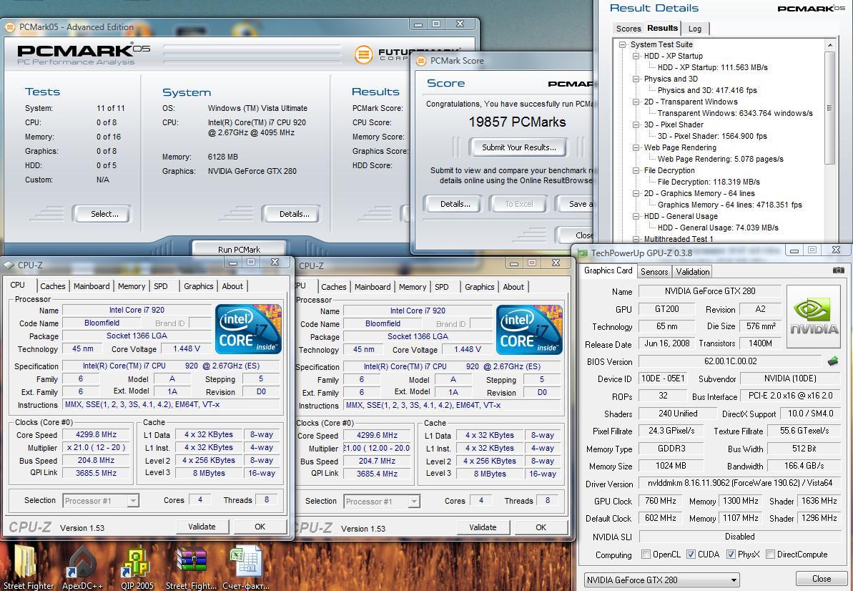Collapse the 2D - Transparent Windows node

tap(636, 102)
